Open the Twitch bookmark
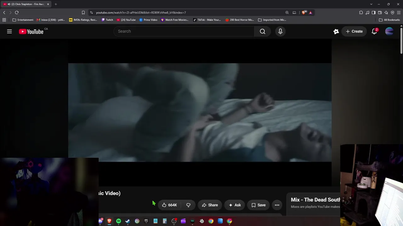 pyautogui.click(x=107, y=20)
